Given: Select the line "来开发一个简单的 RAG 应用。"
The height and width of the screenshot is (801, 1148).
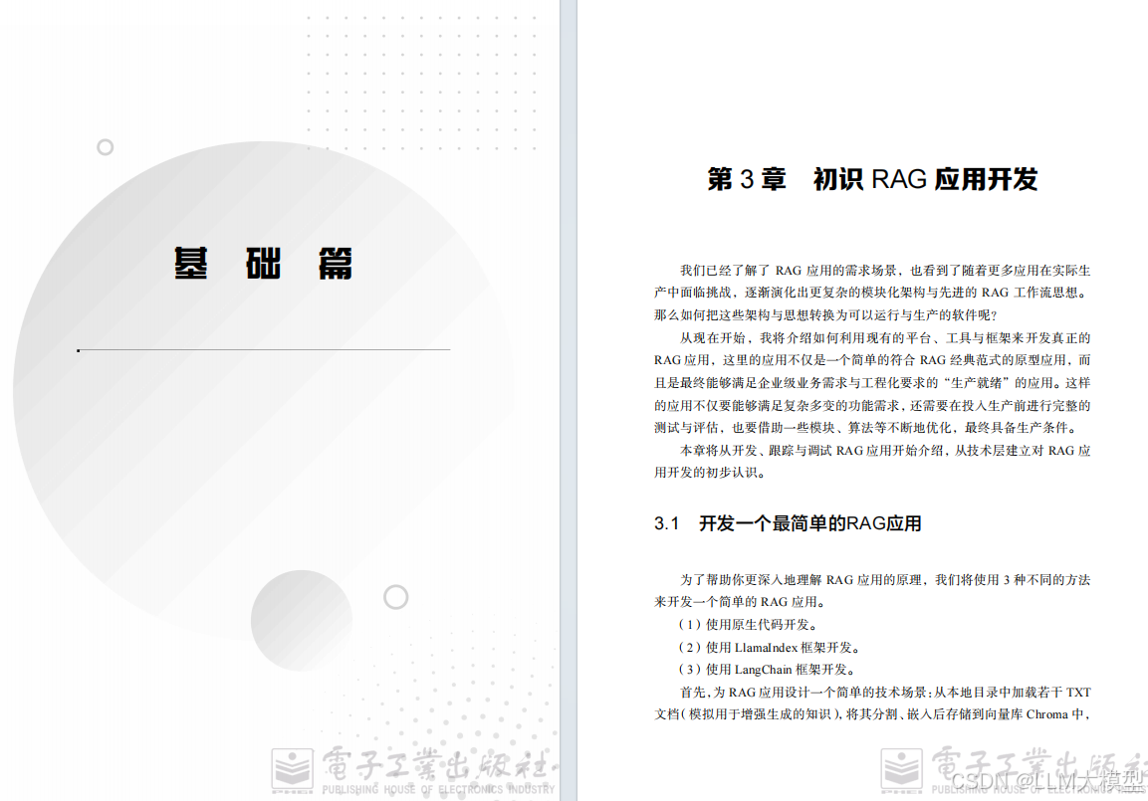Looking at the screenshot, I should [742, 602].
